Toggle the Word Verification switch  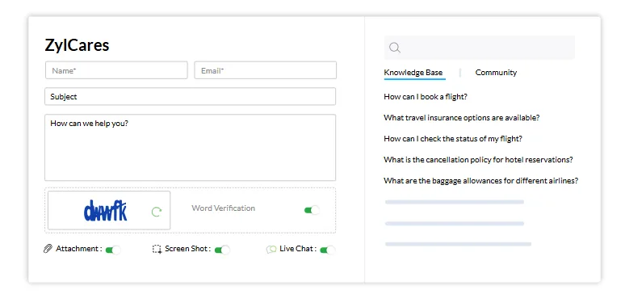312,210
